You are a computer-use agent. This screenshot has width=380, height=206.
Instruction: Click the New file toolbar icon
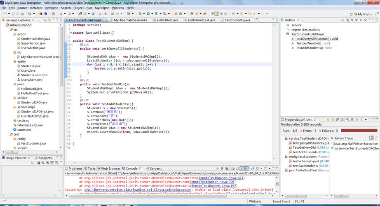[5, 14]
